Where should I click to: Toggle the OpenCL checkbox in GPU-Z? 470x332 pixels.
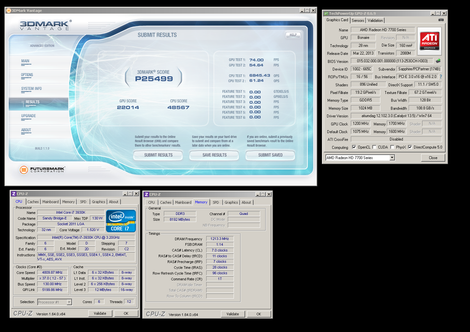tap(354, 147)
